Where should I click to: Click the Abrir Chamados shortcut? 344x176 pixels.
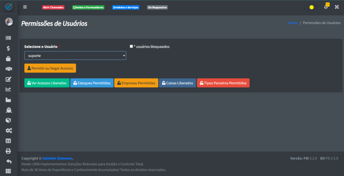pos(53,7)
